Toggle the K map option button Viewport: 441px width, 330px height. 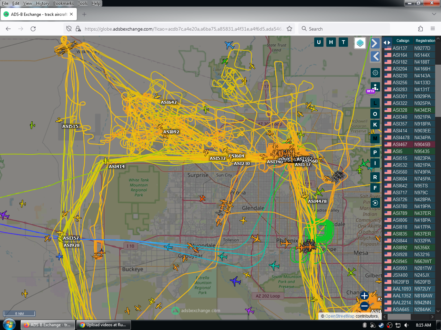pos(375,124)
